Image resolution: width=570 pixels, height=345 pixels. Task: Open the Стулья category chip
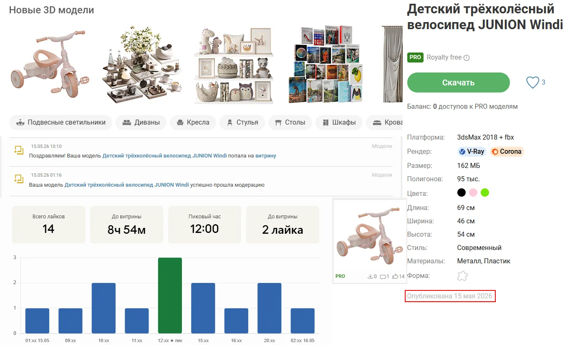click(242, 122)
